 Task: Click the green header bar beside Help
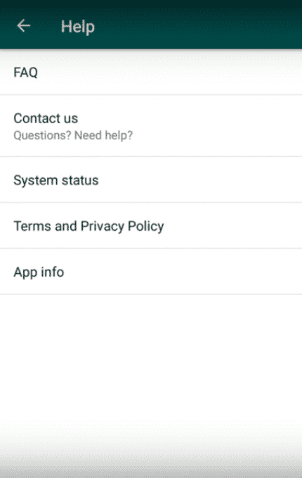[x=197, y=26]
